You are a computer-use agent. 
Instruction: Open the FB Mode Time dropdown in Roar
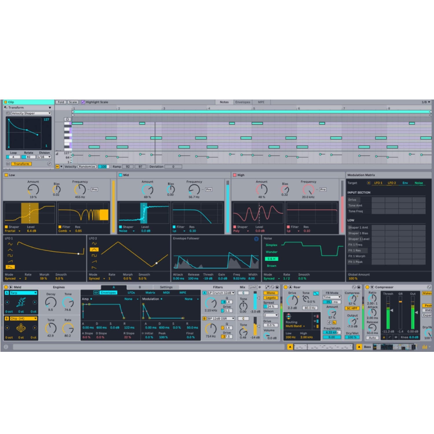[x=332, y=297]
